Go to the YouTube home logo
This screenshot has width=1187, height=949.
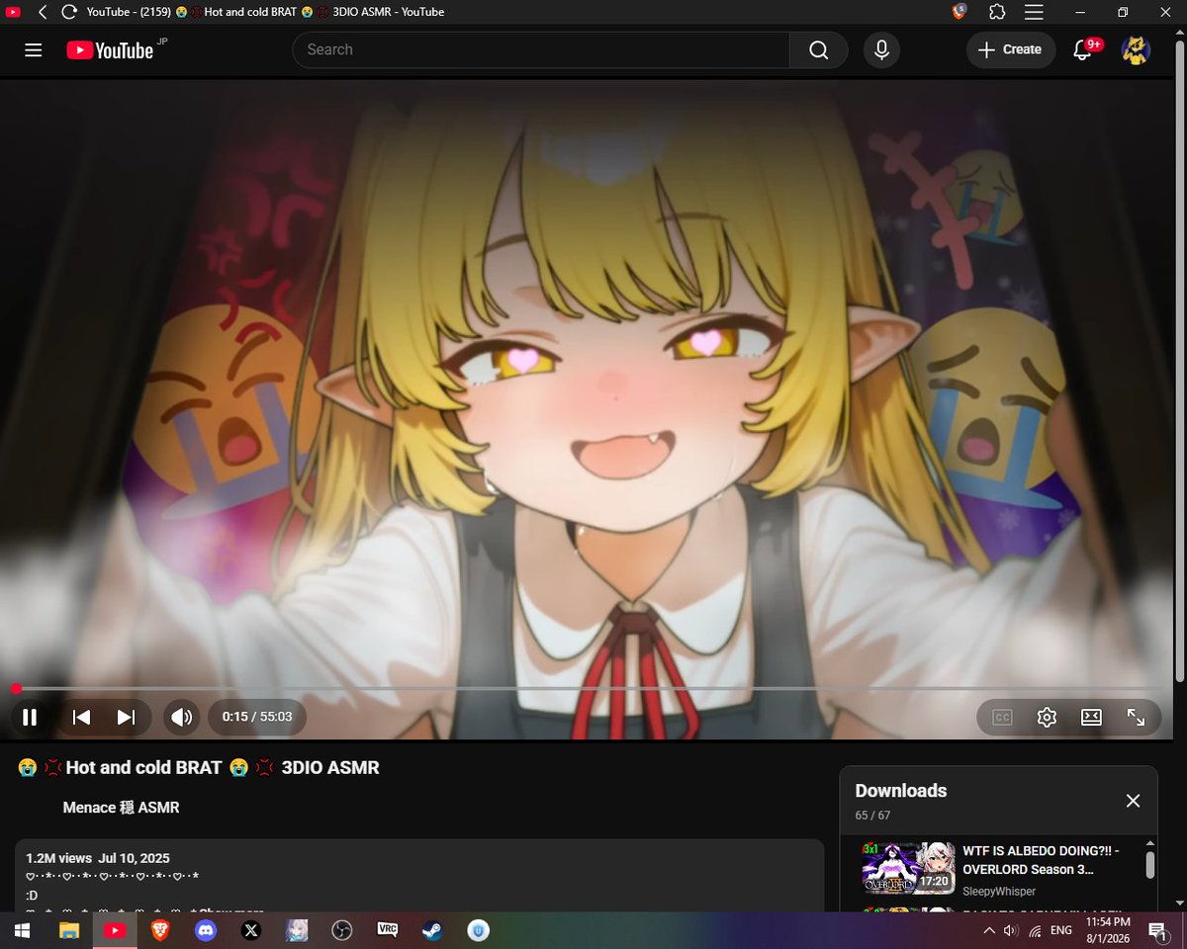point(111,49)
